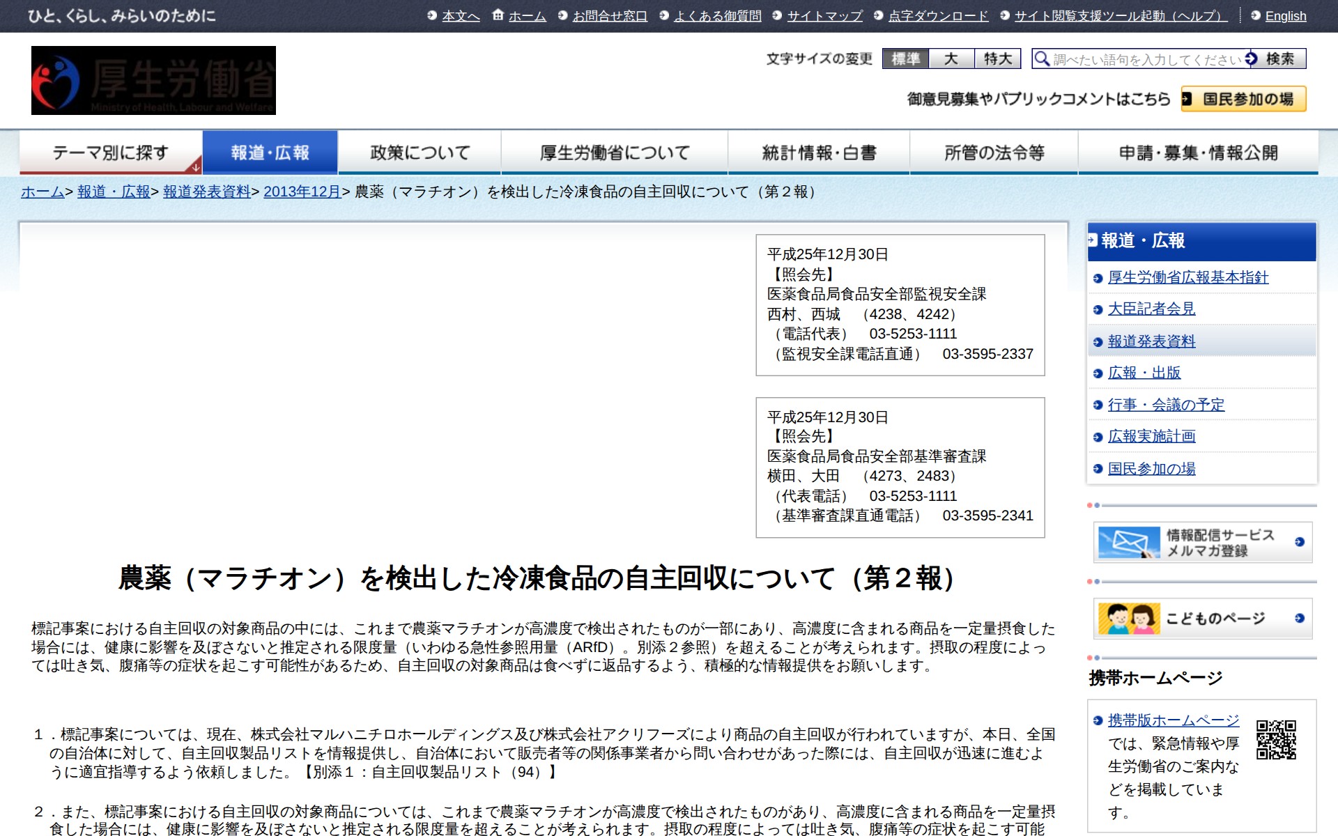This screenshot has height=836, width=1338.
Task: Set text size to 標準
Action: pos(905,59)
